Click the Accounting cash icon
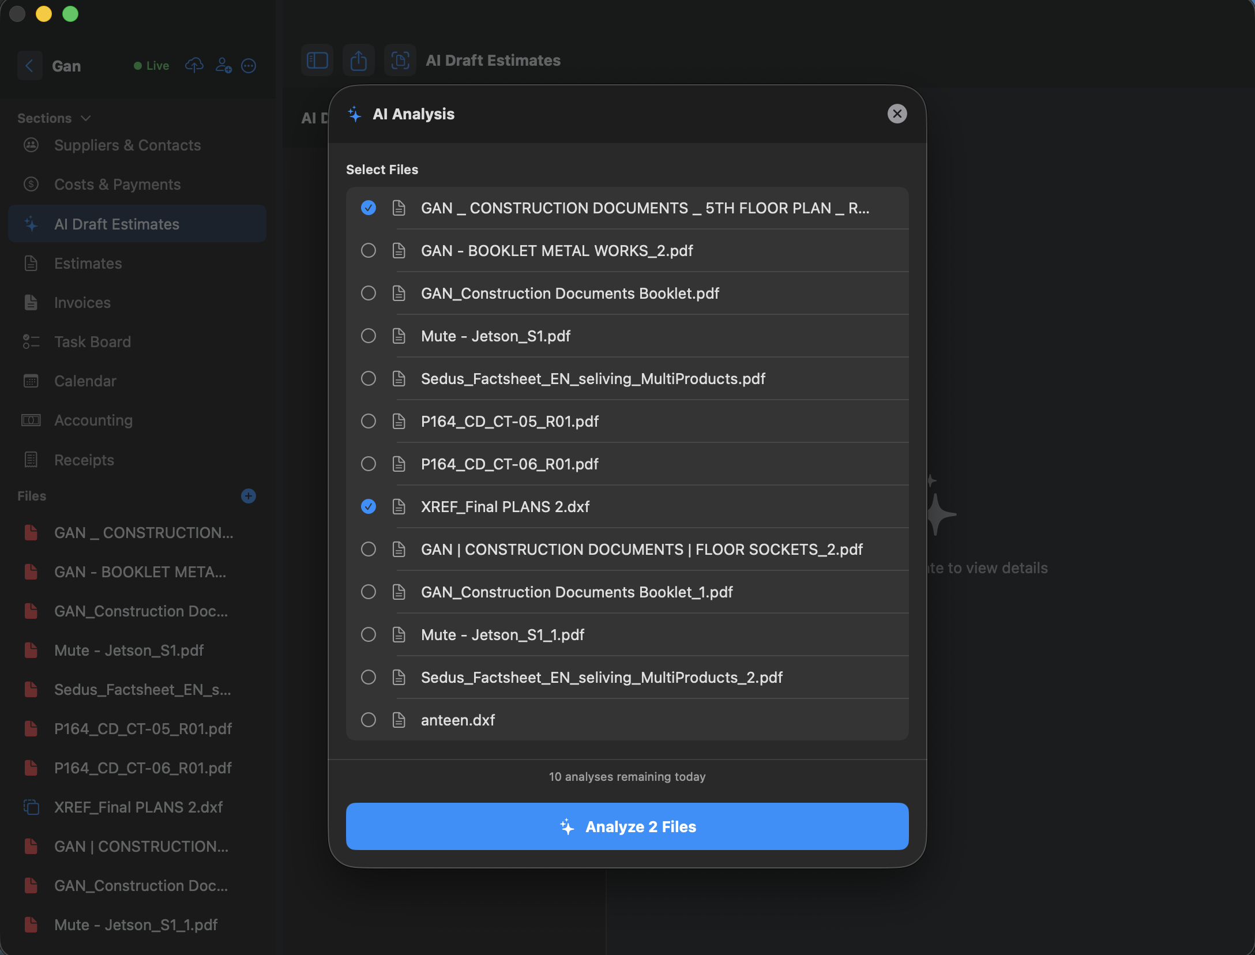The width and height of the screenshot is (1255, 955). pyautogui.click(x=31, y=420)
